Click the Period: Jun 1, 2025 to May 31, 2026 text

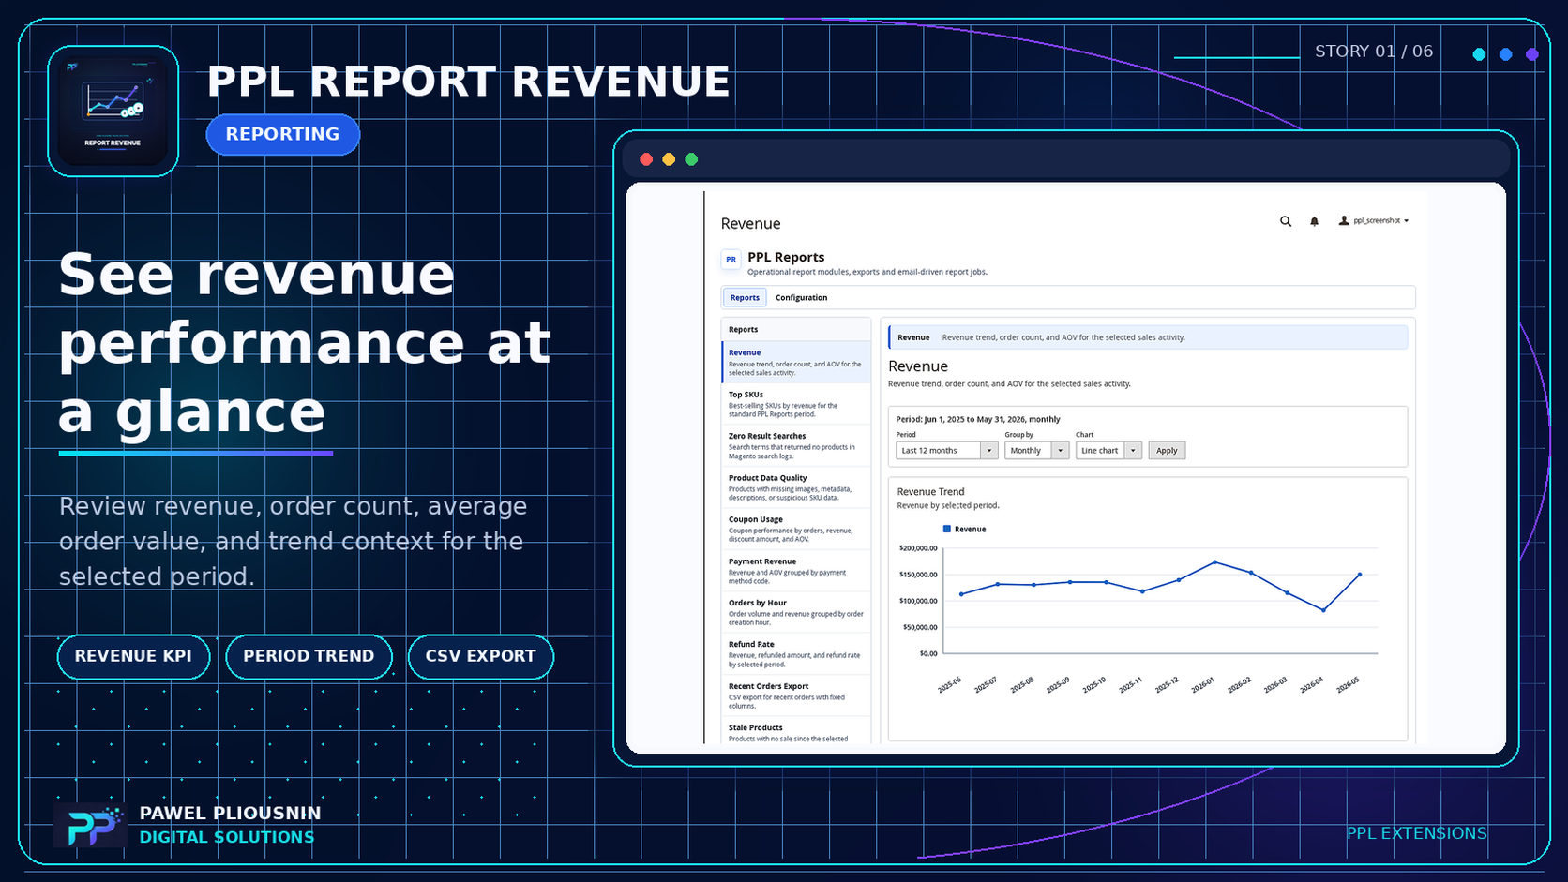[978, 420]
